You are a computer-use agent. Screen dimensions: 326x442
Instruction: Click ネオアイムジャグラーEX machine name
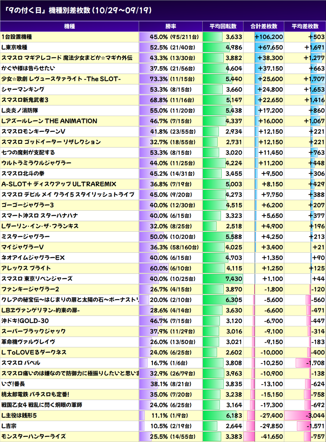click(x=33, y=257)
